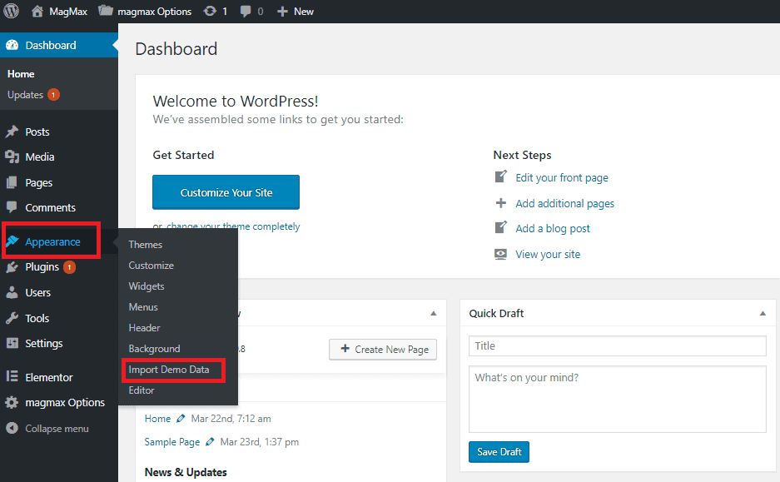This screenshot has width=780, height=482.
Task: Click the Settings sliders icon
Action: tap(12, 343)
